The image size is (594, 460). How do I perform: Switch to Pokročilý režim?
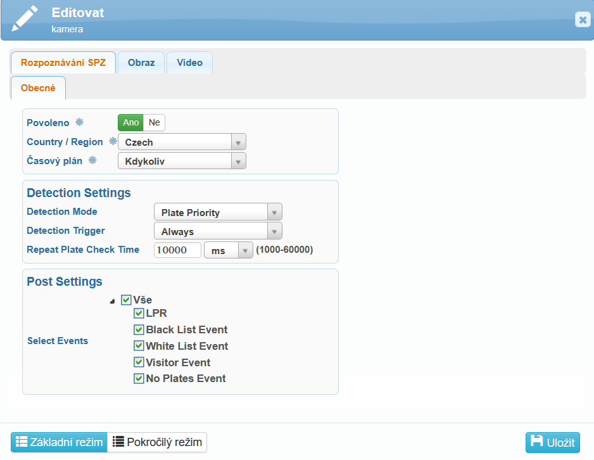[157, 442]
